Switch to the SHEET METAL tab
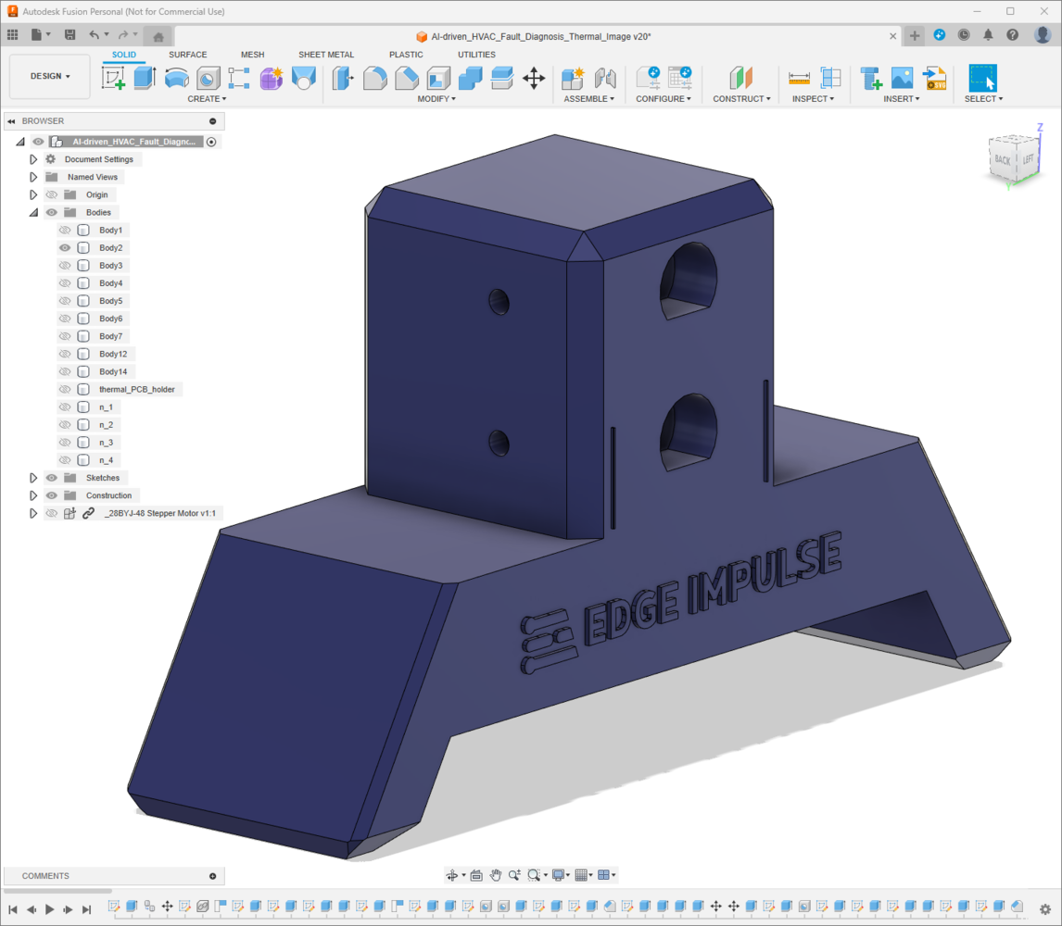This screenshot has width=1062, height=926. [x=326, y=54]
